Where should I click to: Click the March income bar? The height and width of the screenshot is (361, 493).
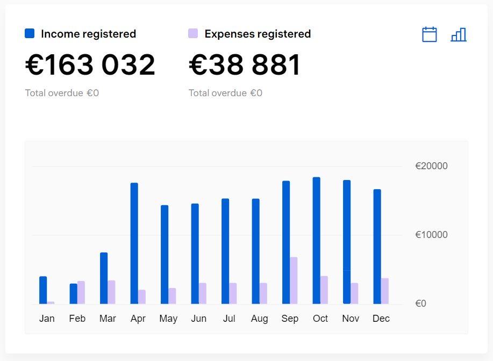click(104, 278)
